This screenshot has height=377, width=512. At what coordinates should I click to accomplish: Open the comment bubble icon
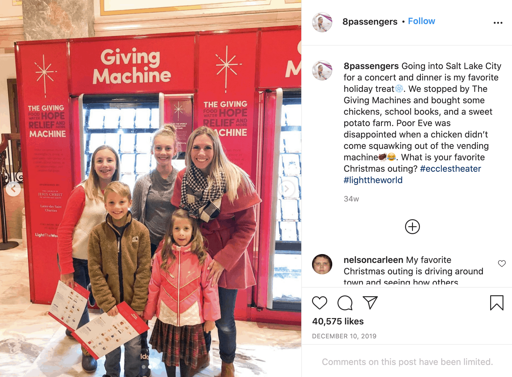[345, 303]
